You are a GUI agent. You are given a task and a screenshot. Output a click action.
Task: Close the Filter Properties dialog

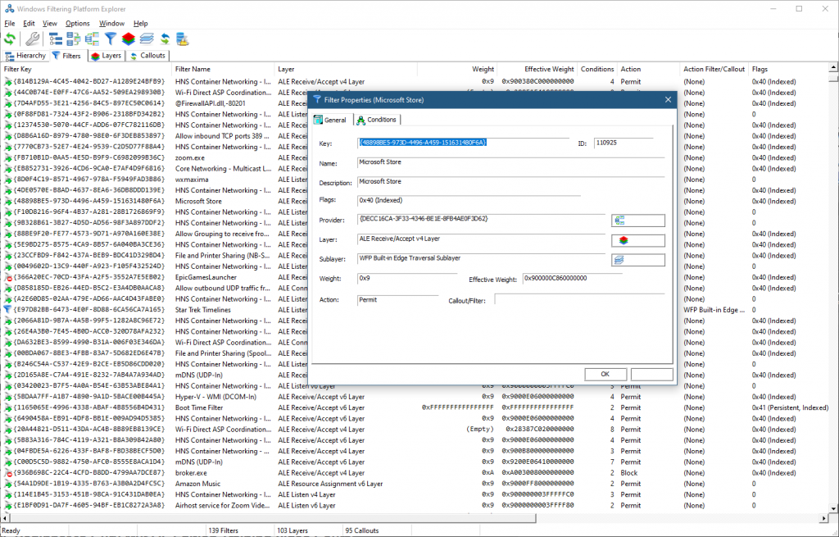[669, 100]
